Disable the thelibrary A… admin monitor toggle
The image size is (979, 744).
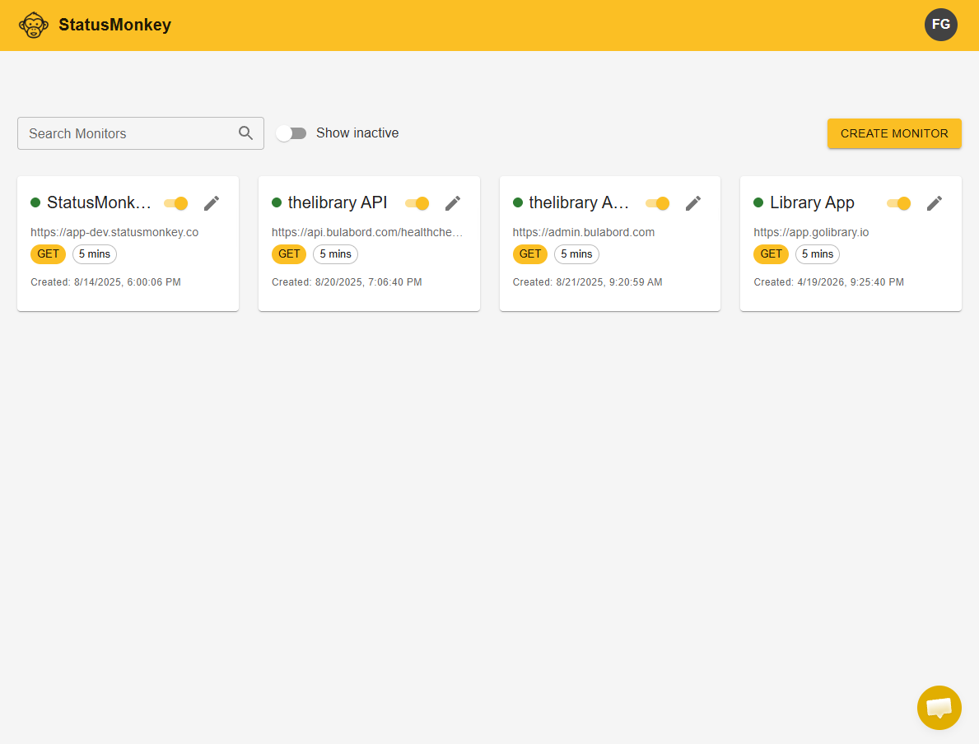[x=657, y=203]
